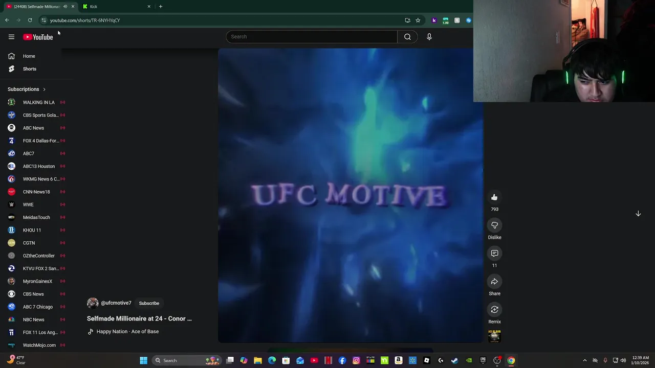Open Happy Nation by Ace of Base sound
The width and height of the screenshot is (655, 368).
click(x=127, y=332)
